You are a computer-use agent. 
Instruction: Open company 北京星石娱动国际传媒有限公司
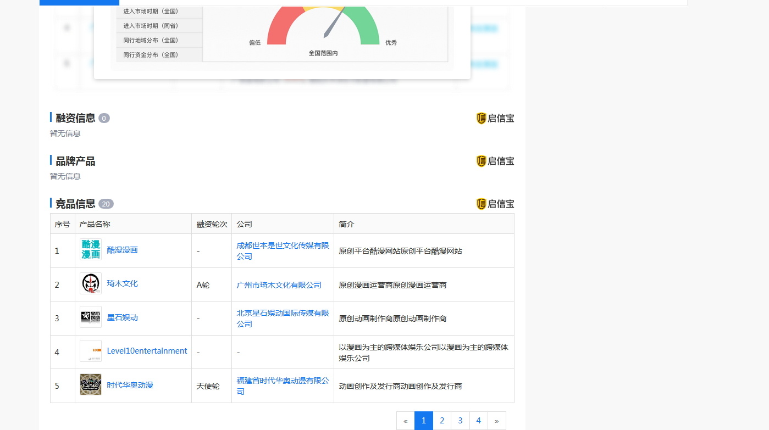point(283,319)
